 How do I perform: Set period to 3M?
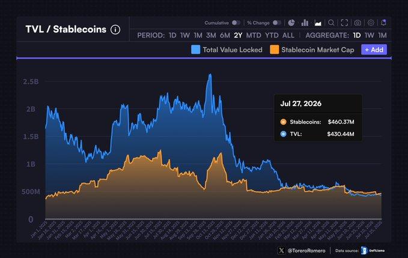click(211, 35)
